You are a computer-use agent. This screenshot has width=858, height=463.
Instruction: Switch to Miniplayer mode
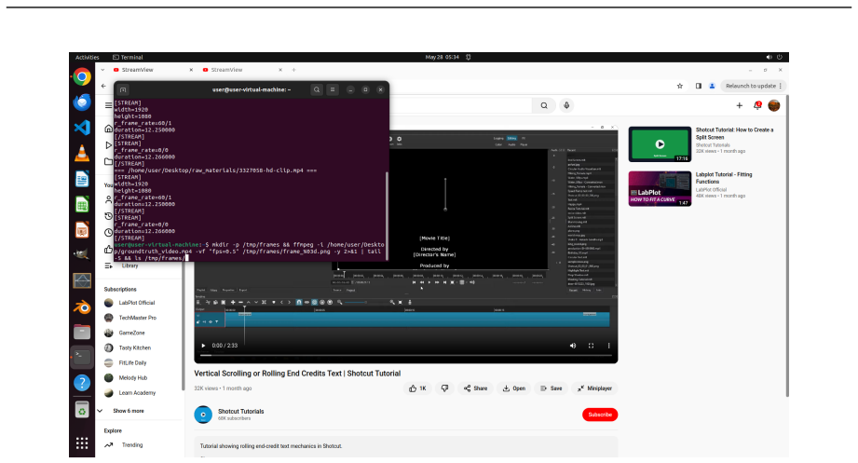[x=594, y=388]
